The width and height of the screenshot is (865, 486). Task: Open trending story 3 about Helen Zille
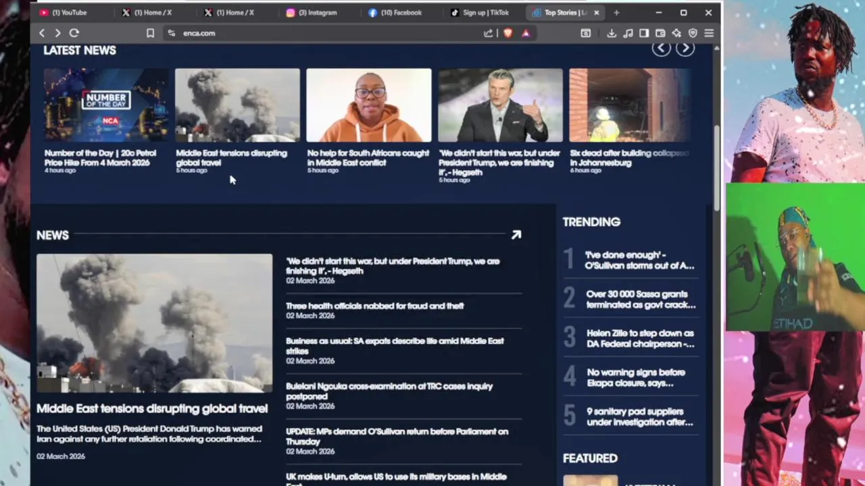point(640,338)
